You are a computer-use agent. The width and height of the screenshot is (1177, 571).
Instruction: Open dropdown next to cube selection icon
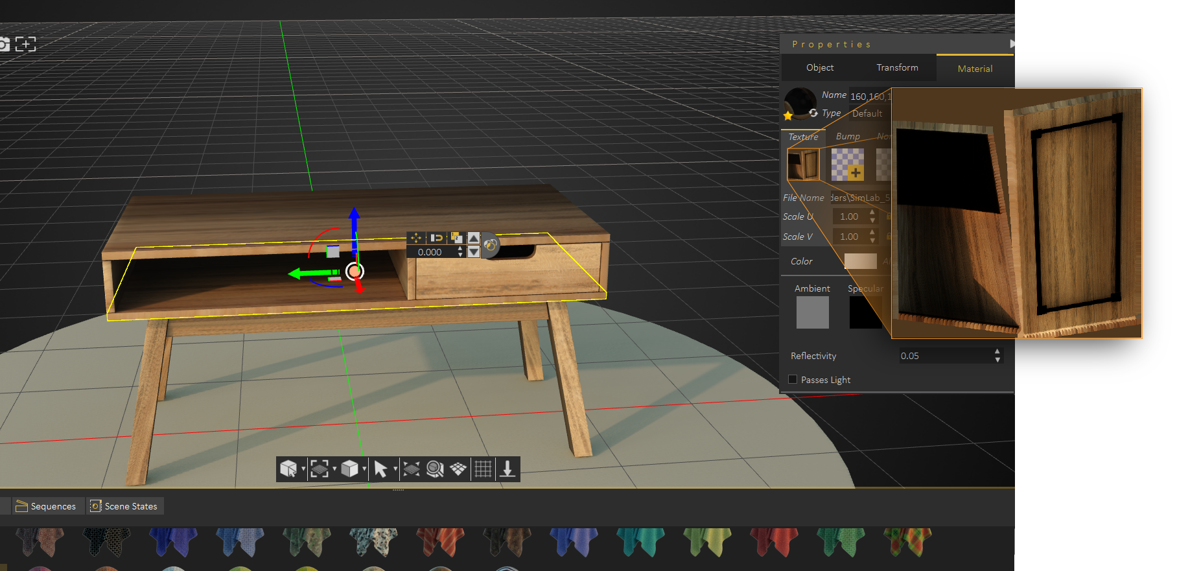pyautogui.click(x=303, y=469)
